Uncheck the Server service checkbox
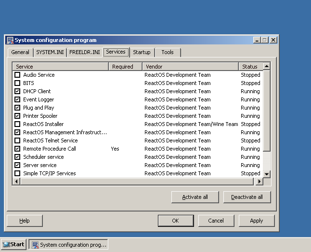This screenshot has height=252, width=311. [x=17, y=165]
